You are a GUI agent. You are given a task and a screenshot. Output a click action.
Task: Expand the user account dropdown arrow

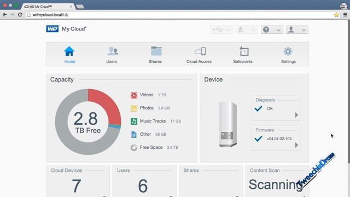(304, 30)
